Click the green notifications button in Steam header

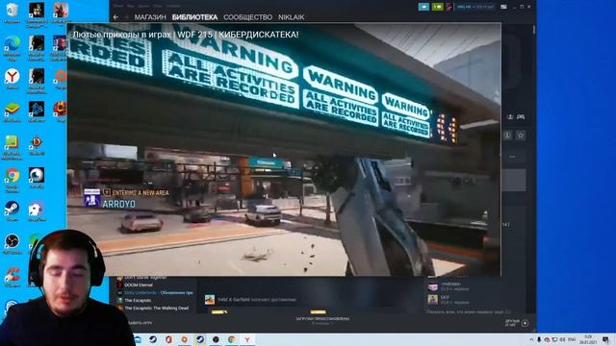coord(437,7)
